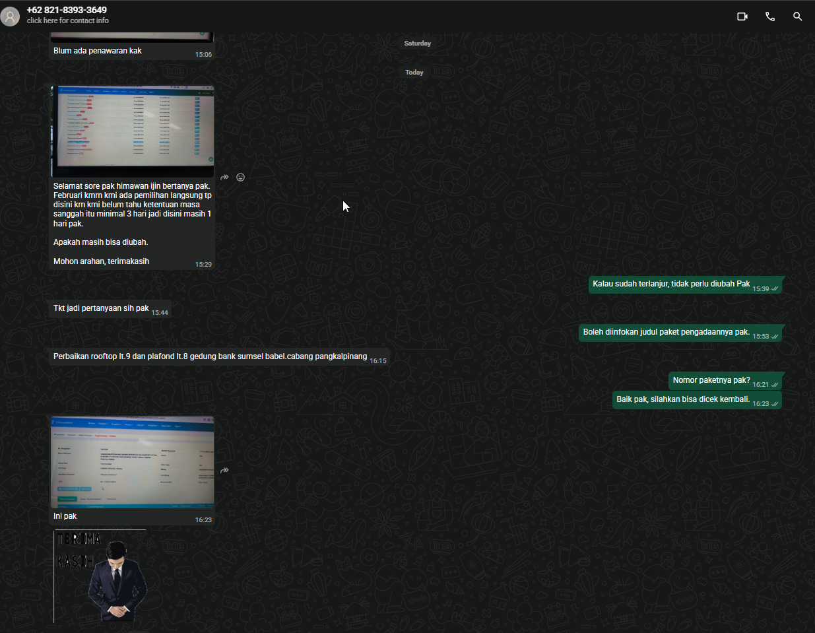The height and width of the screenshot is (633, 815).
Task: Select the 'Tkt jadi pertanyaan sih pak' message
Action: (110, 309)
